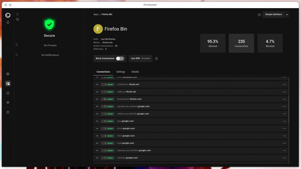
Task: Switch to the Settings tab
Action: (x=121, y=72)
